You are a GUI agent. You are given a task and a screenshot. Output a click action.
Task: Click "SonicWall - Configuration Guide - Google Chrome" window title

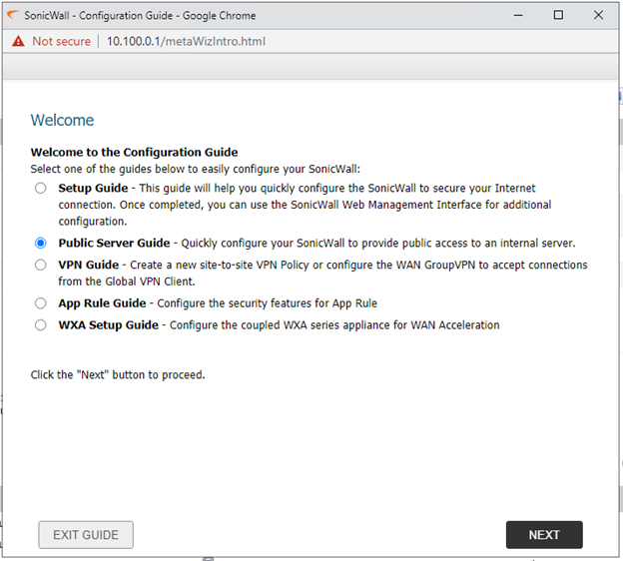tap(140, 16)
